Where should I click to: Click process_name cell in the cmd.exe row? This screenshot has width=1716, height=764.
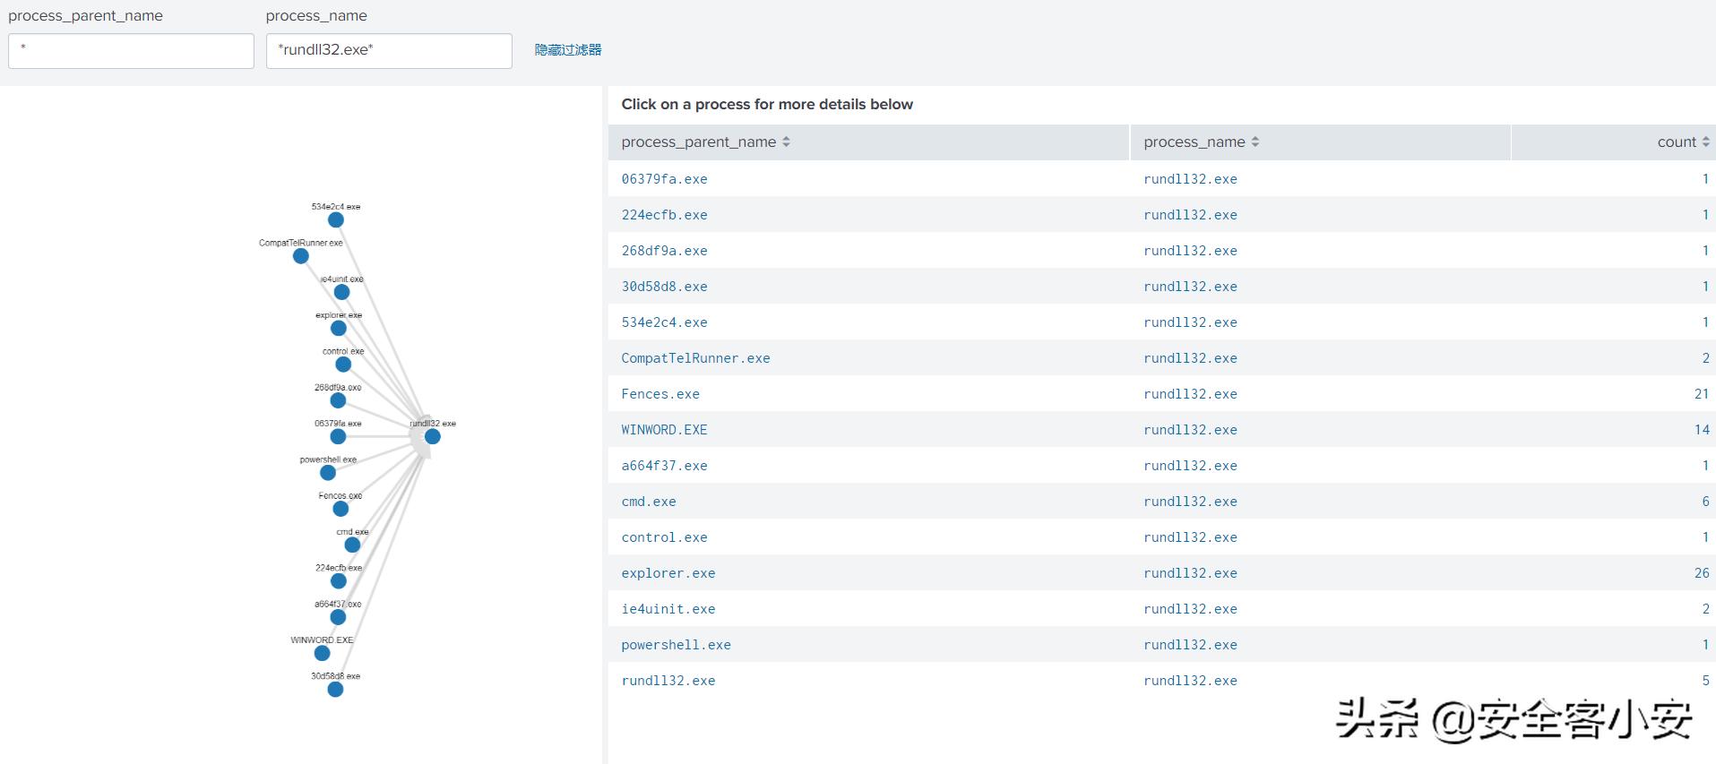[x=1190, y=502]
